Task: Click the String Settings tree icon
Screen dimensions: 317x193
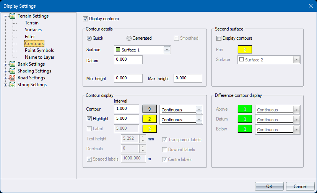Action: pyautogui.click(x=13, y=85)
